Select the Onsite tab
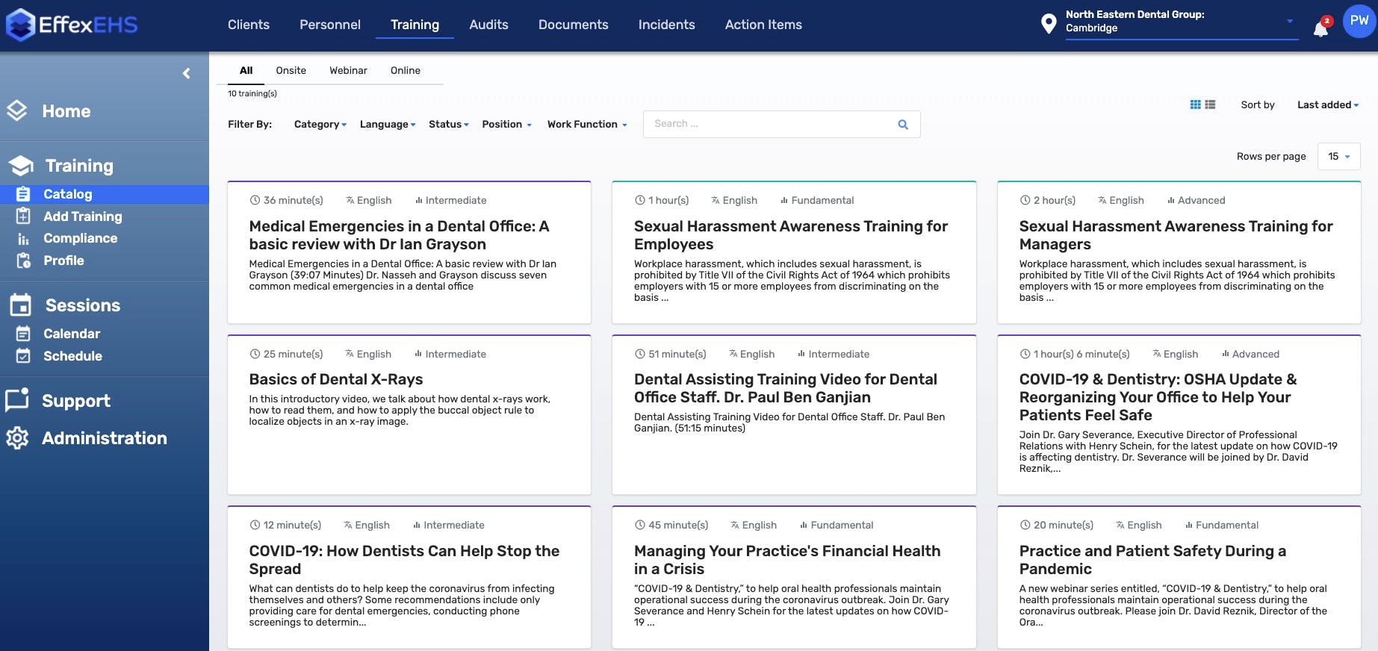Screen dimensions: 1378x651 point(291,70)
